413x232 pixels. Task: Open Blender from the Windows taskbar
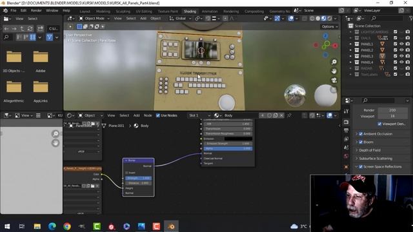point(171,226)
